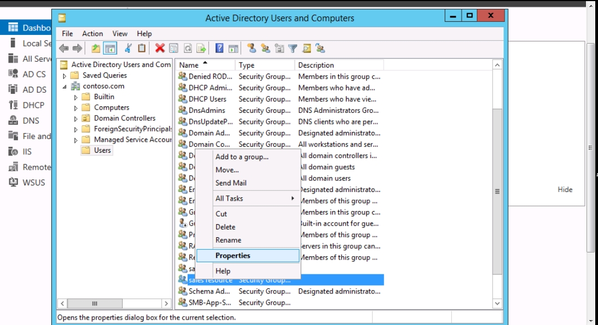Viewport: 598px width, 325px height.
Task: Click the Hide link in Server Manager
Action: [565, 189]
